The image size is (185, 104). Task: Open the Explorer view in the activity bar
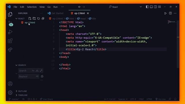[x=10, y=14]
